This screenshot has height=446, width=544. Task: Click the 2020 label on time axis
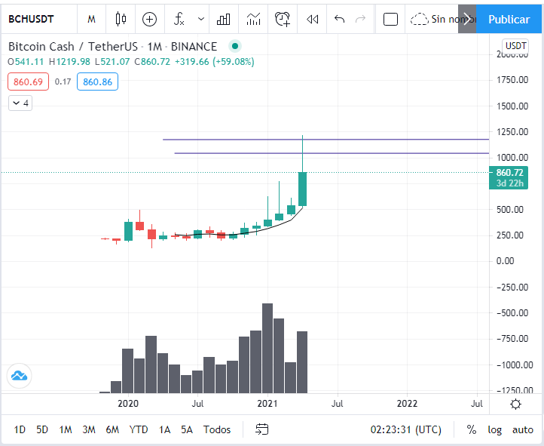tap(128, 404)
